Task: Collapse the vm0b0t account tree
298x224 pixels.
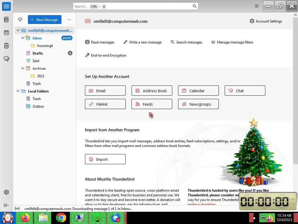Action: tap(18, 30)
